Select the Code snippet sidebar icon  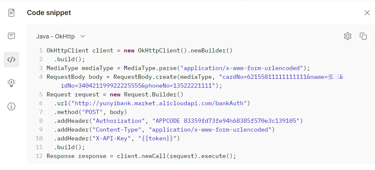tap(11, 60)
